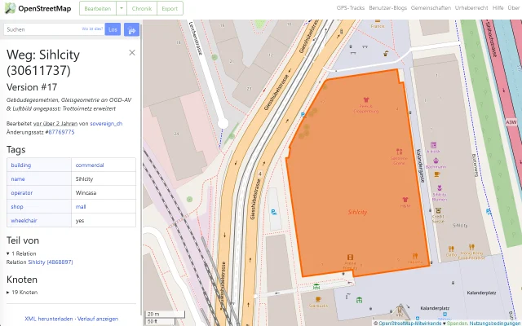Open Benutzer-Blogs in top navigation

388,7
